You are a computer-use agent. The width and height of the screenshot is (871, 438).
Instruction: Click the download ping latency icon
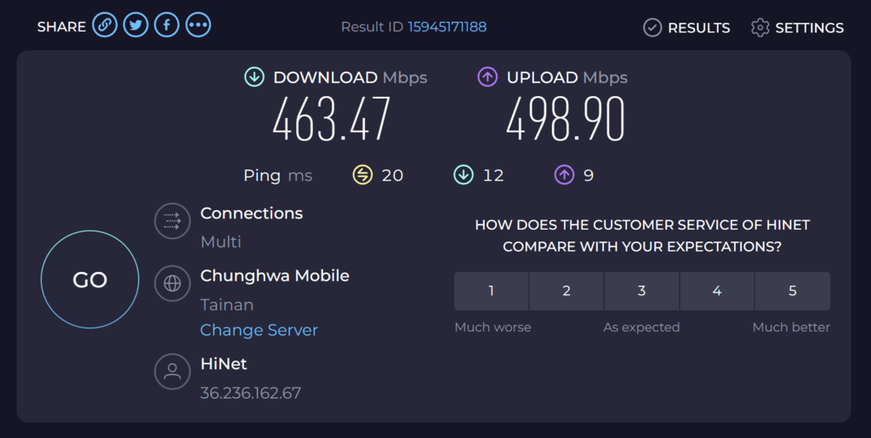(464, 175)
